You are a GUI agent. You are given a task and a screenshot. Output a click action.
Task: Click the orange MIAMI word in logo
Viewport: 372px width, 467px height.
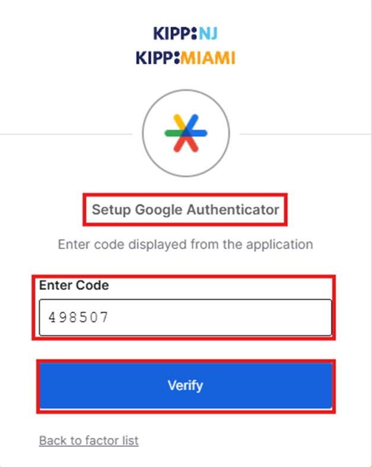point(207,58)
